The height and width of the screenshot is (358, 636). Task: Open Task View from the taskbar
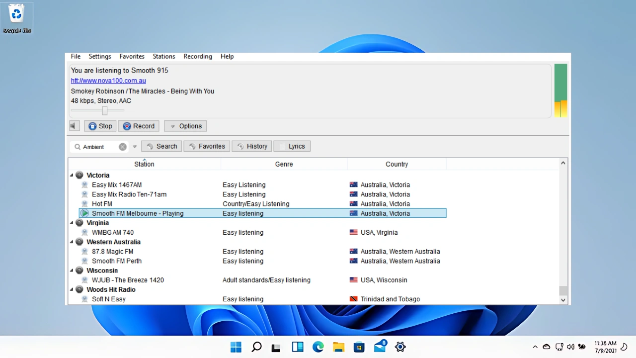coord(276,347)
